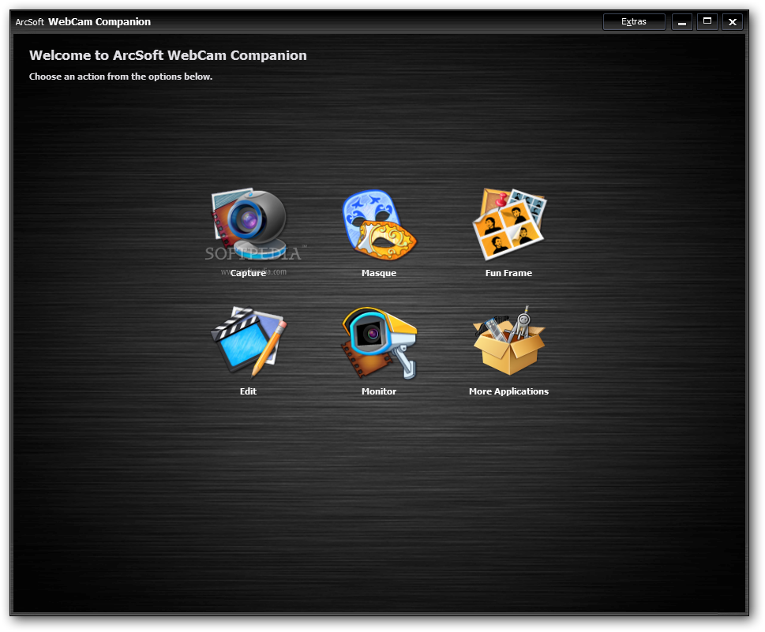
Task: Open the More Applications box icon
Action: coord(509,340)
